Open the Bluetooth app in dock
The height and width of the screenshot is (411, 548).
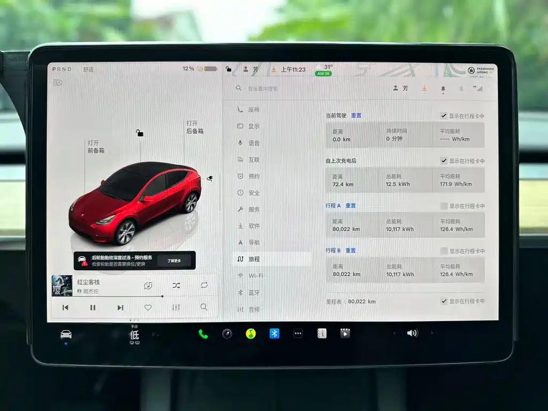pyautogui.click(x=275, y=334)
